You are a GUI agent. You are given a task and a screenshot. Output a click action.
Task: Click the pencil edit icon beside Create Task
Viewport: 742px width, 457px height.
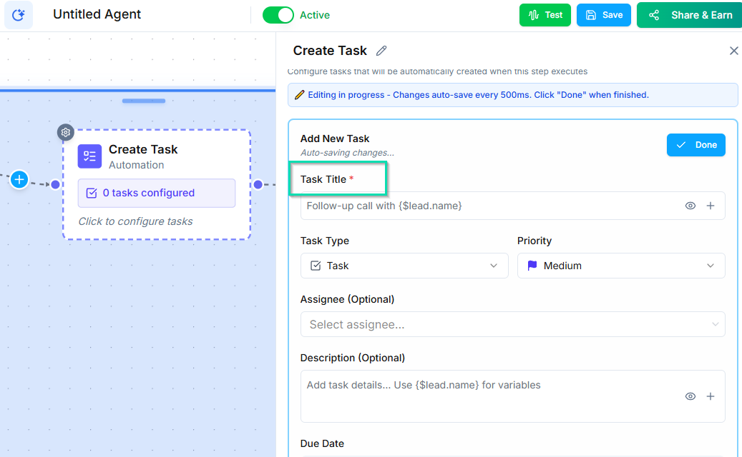[381, 51]
